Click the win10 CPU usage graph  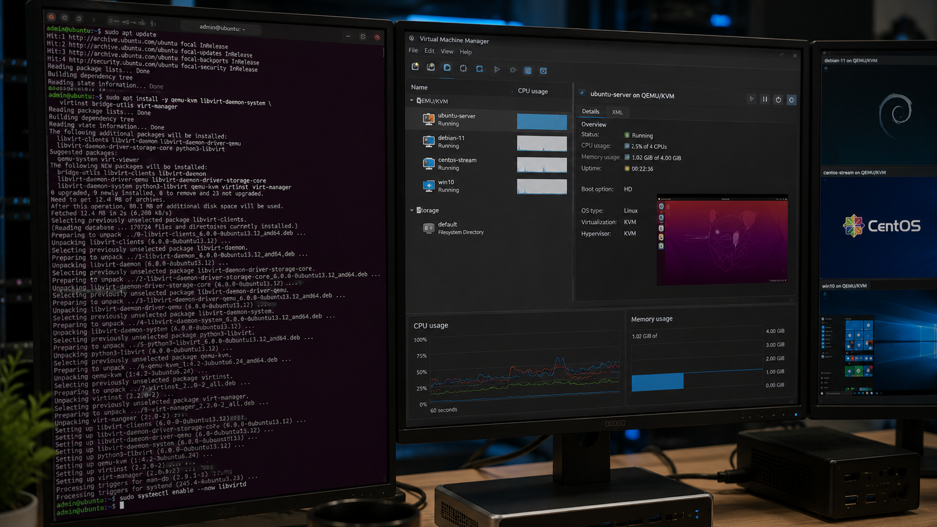coord(542,186)
